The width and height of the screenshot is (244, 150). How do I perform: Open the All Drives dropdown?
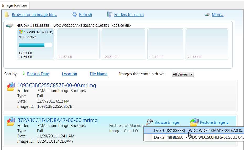coord(183,74)
